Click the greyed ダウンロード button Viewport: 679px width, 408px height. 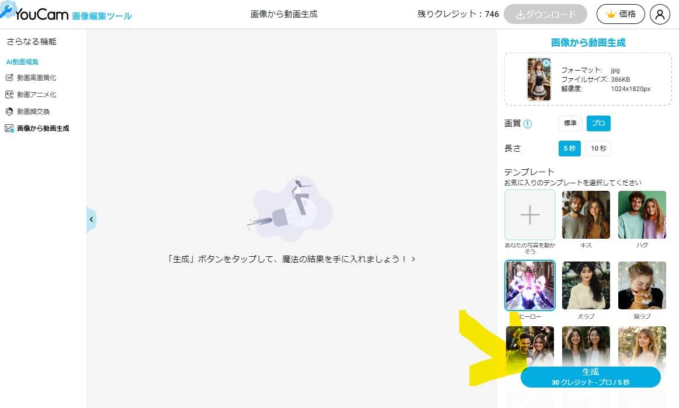coord(545,14)
